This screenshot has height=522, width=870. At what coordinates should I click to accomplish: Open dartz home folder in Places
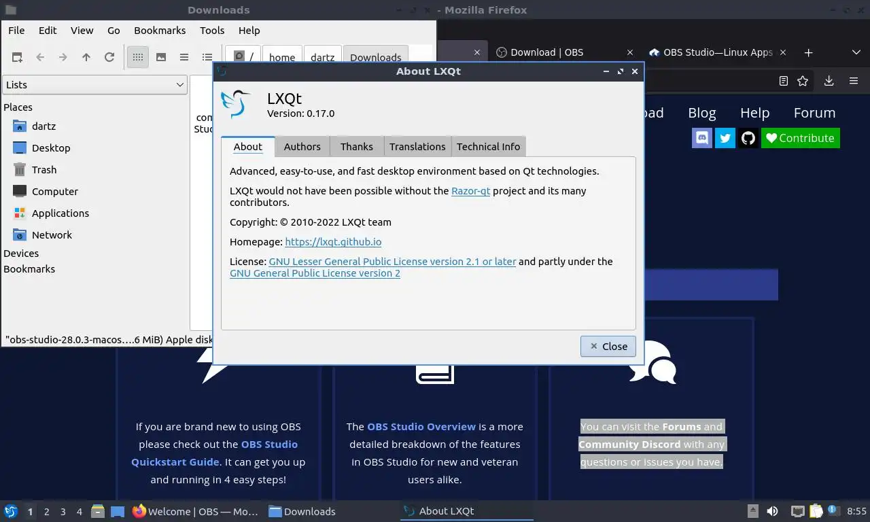coord(43,126)
